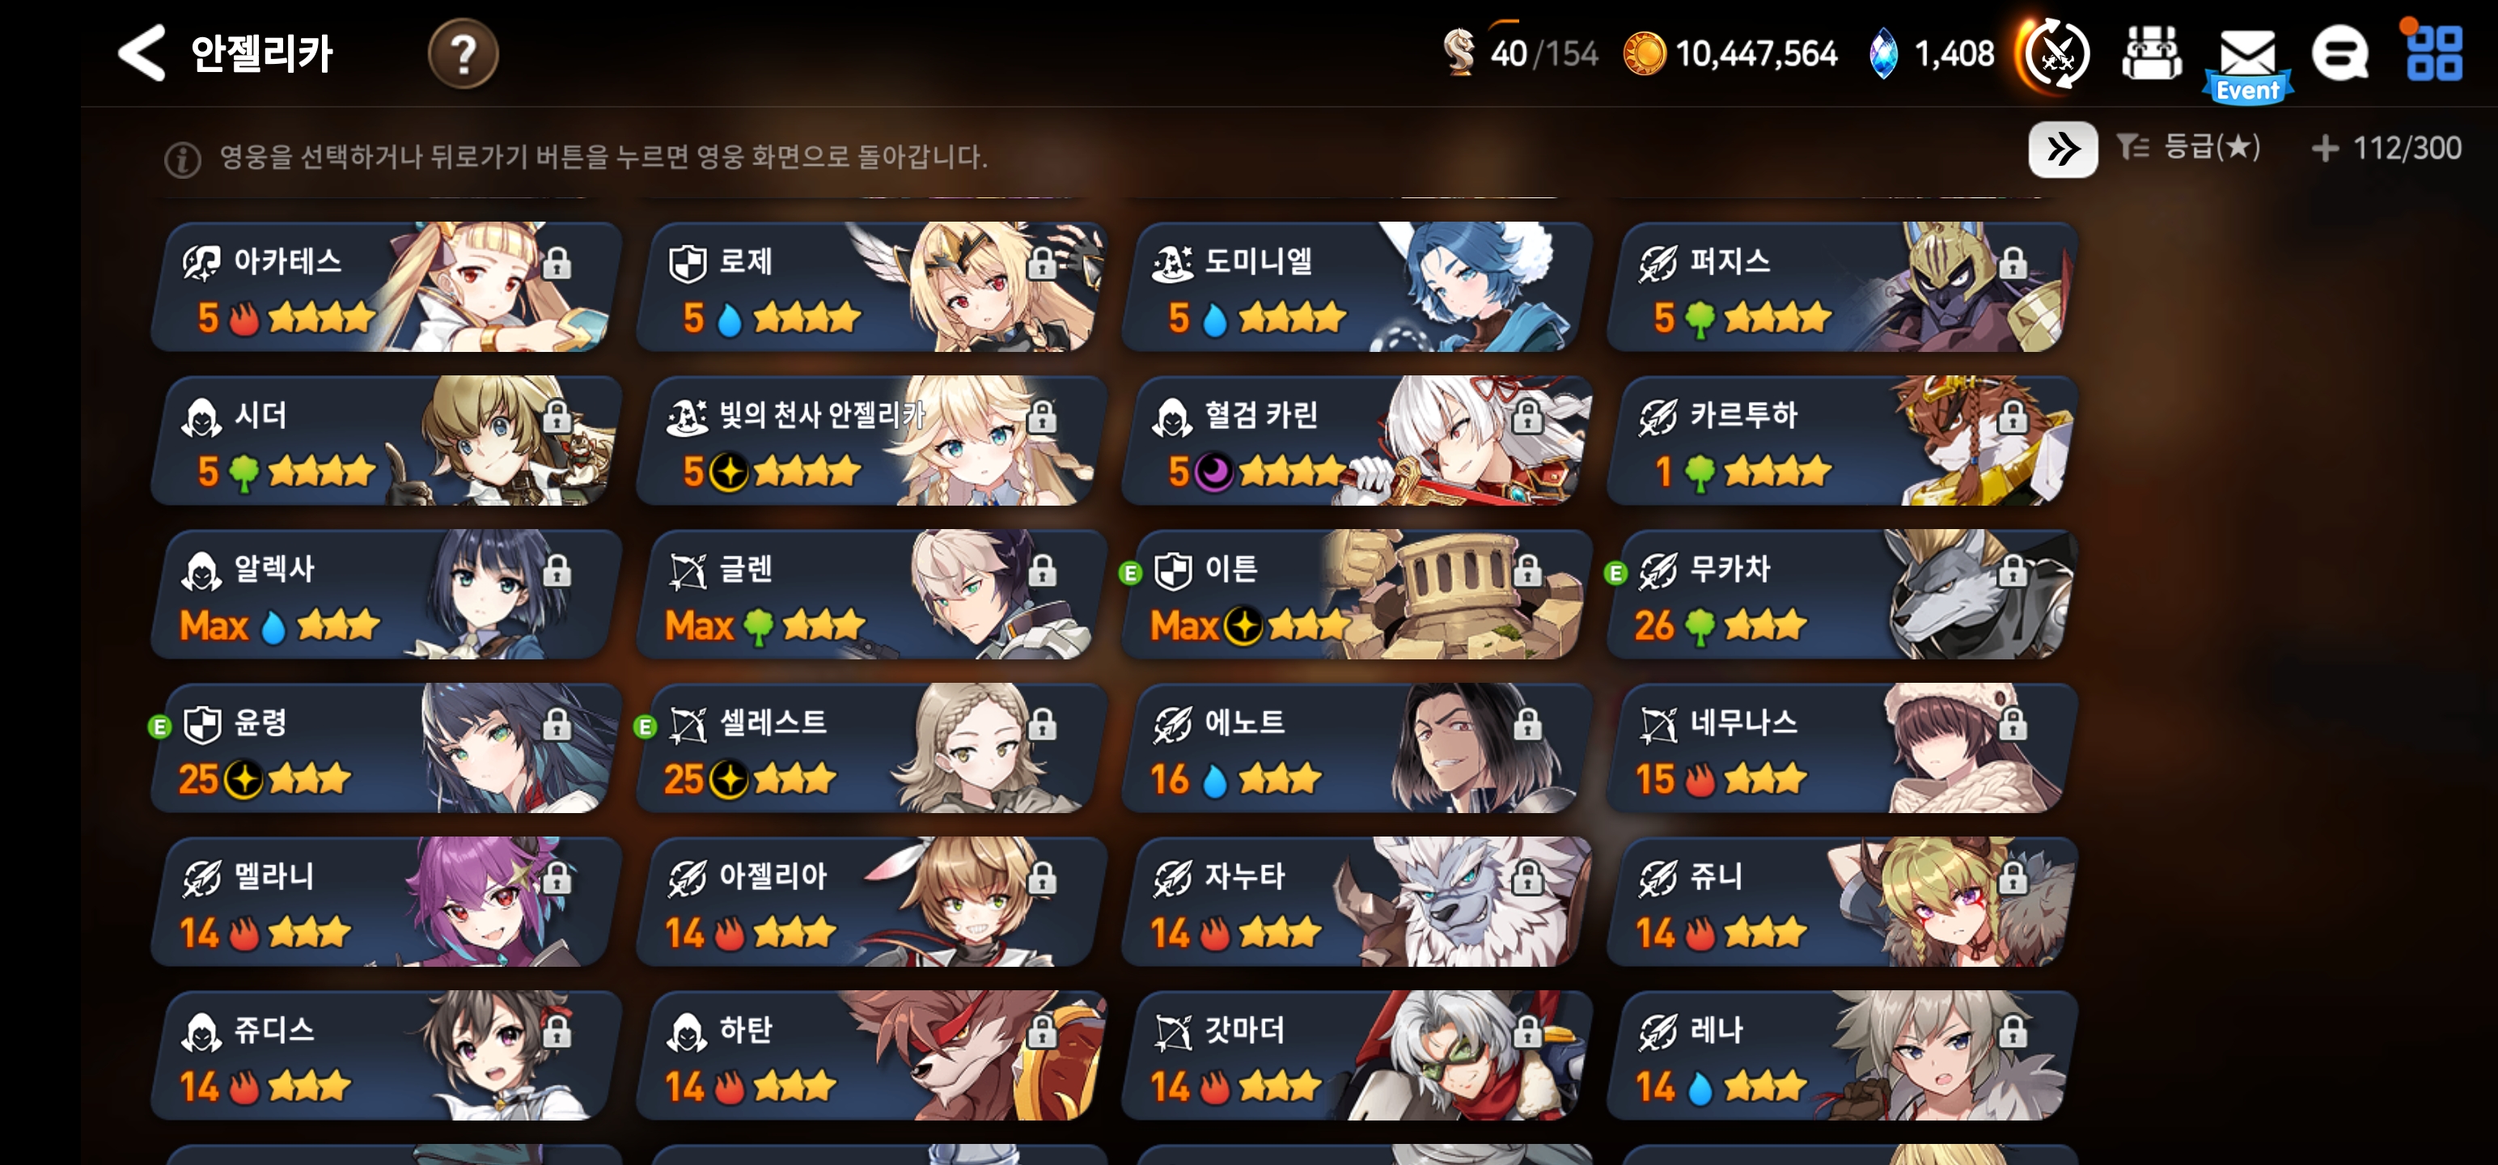Open the chat speech bubble icon
The image size is (2498, 1165).
pyautogui.click(x=2340, y=53)
